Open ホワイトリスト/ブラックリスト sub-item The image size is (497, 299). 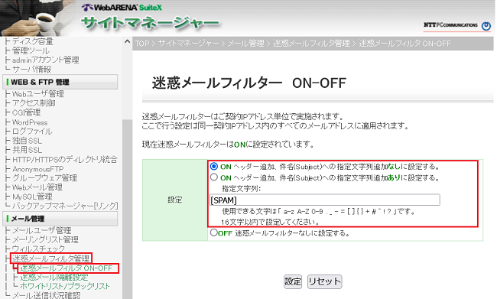pyautogui.click(x=65, y=286)
